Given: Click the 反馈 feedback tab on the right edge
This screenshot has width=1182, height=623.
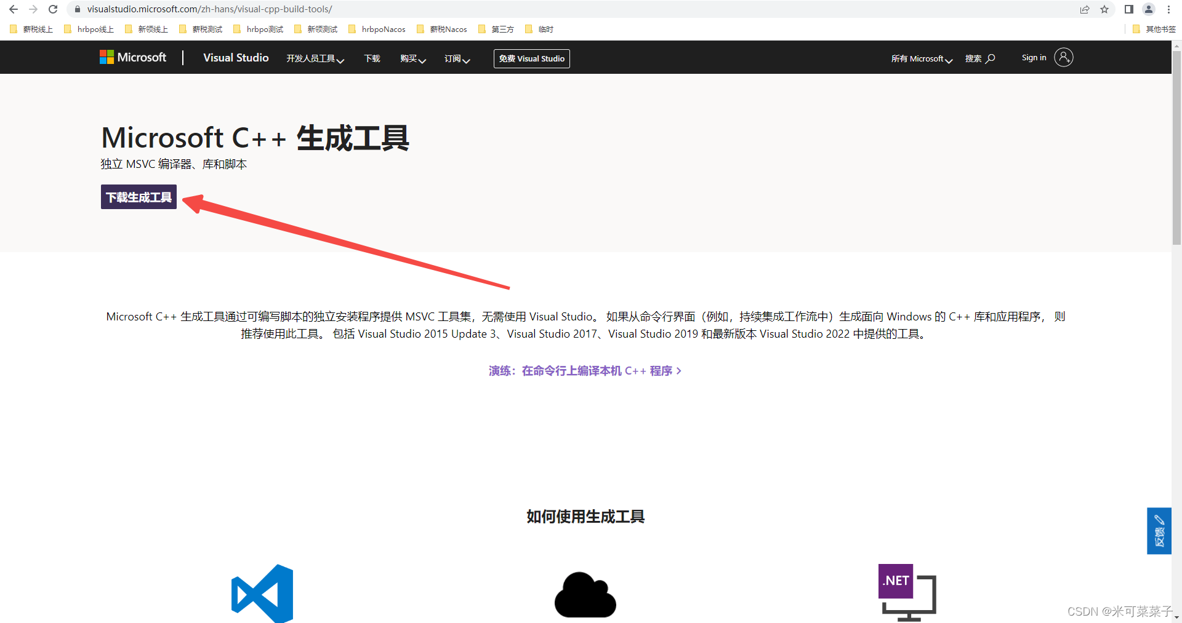Looking at the screenshot, I should 1159,531.
